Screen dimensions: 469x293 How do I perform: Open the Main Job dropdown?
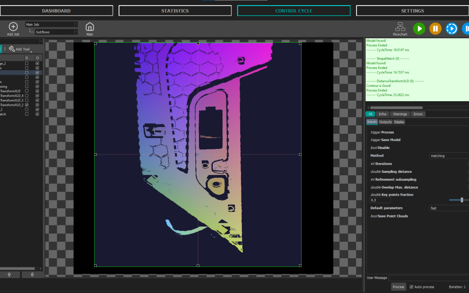[x=51, y=24]
